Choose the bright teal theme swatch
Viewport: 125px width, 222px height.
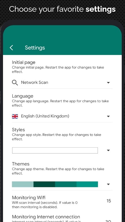[x=87, y=184]
